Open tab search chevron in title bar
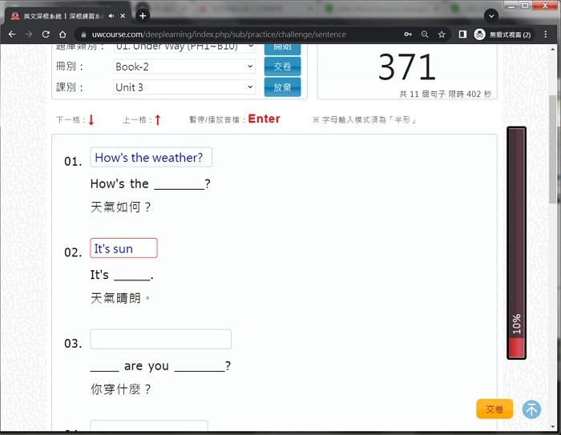Screen dimensions: 561x435 click(491, 15)
